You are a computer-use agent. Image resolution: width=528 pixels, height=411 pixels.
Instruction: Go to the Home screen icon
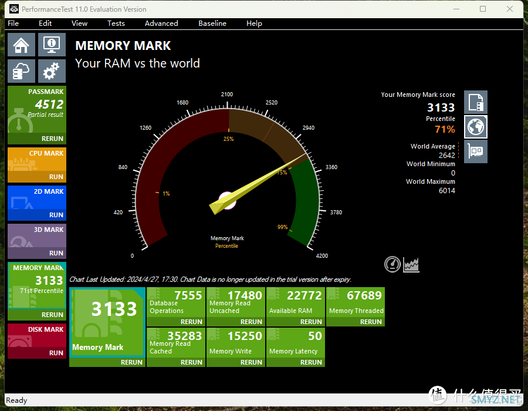(21, 45)
